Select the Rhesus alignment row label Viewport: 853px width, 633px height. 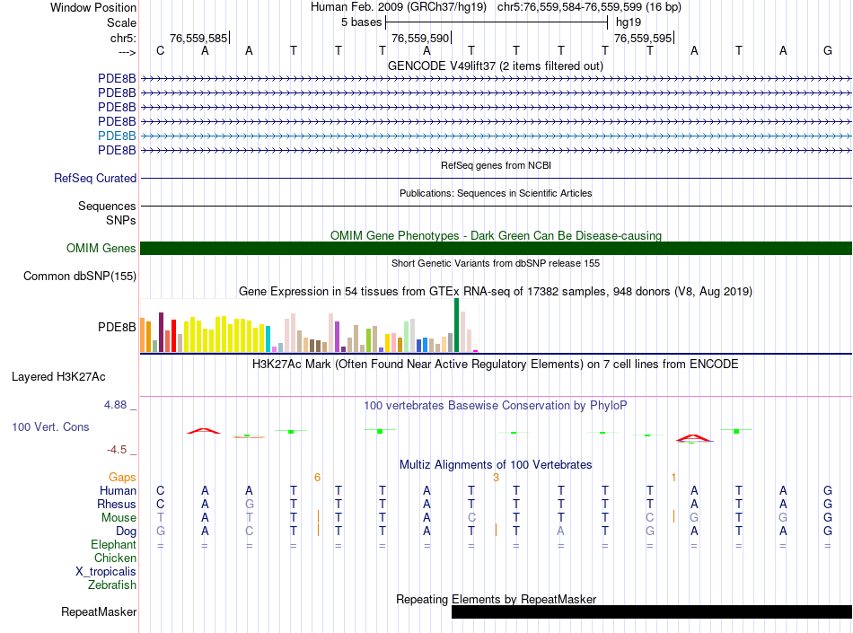pyautogui.click(x=117, y=505)
